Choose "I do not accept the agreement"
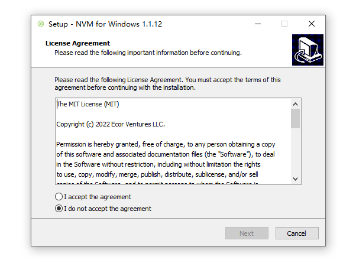 coord(59,209)
